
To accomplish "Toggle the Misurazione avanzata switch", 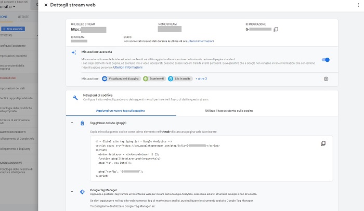I will (326, 60).
